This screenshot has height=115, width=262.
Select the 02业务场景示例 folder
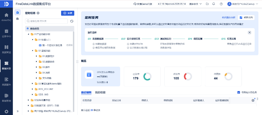pos(42,100)
